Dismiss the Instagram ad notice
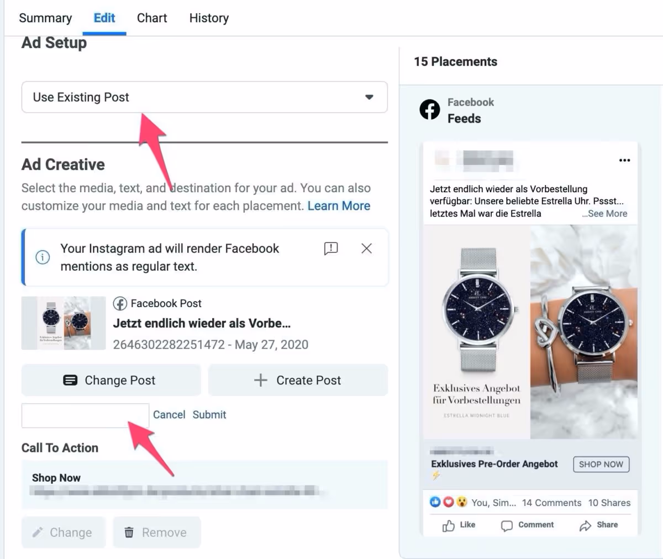 366,249
